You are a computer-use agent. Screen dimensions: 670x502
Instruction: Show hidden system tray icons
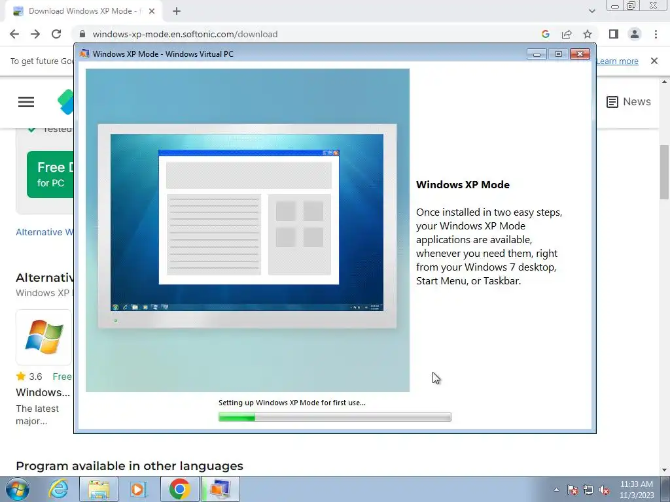556,490
